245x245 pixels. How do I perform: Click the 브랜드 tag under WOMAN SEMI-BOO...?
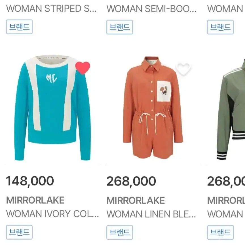click(x=120, y=27)
